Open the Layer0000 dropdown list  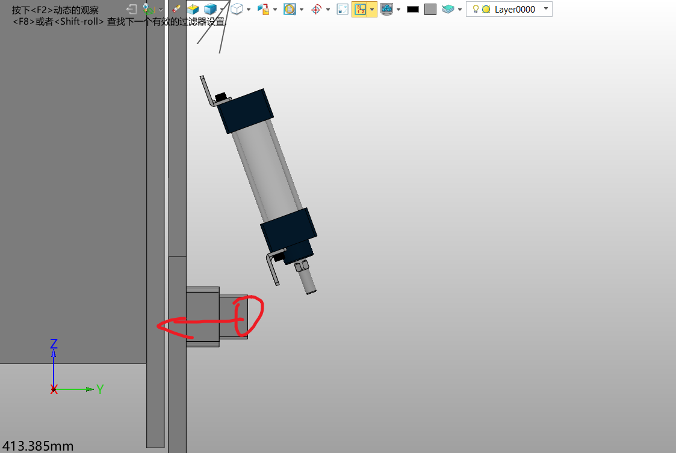[x=545, y=9]
